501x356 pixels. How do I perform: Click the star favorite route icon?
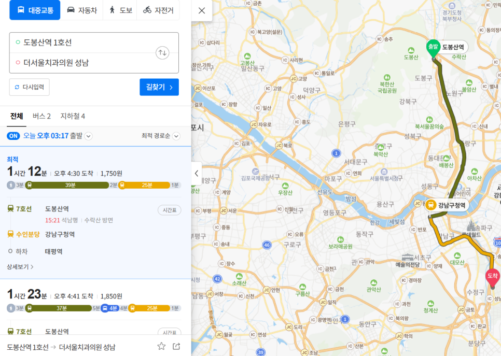[x=161, y=346]
